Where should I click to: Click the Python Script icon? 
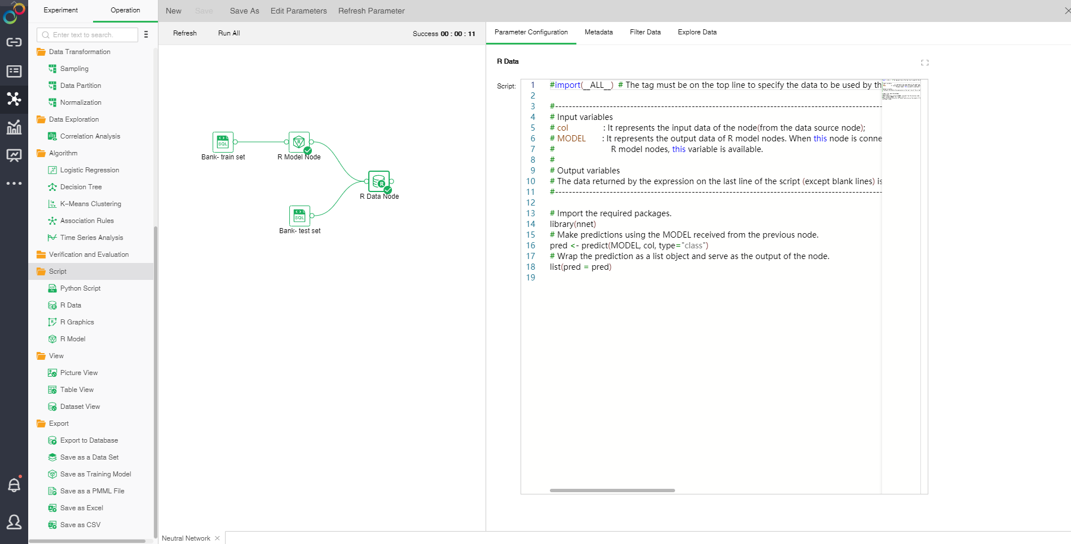pyautogui.click(x=52, y=288)
